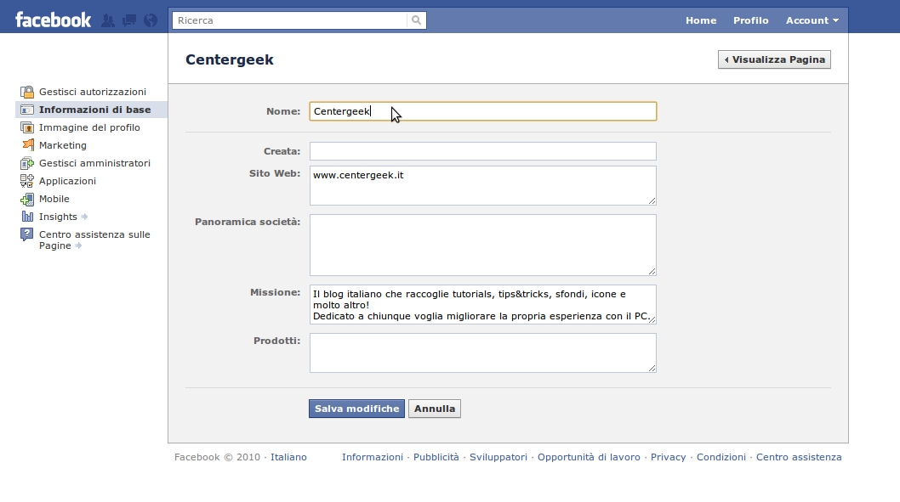
Task: Open the Account dropdown menu
Action: pos(812,20)
